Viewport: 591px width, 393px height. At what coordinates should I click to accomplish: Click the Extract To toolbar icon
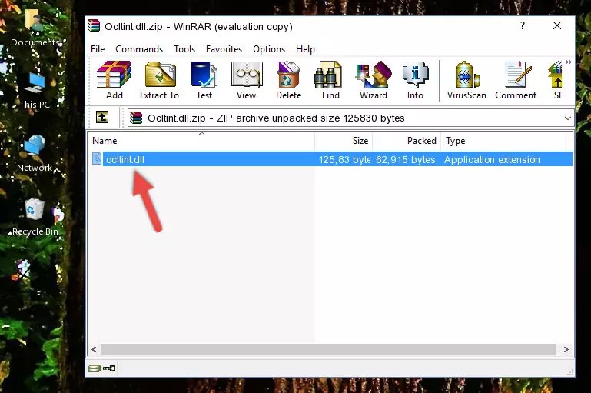point(159,80)
